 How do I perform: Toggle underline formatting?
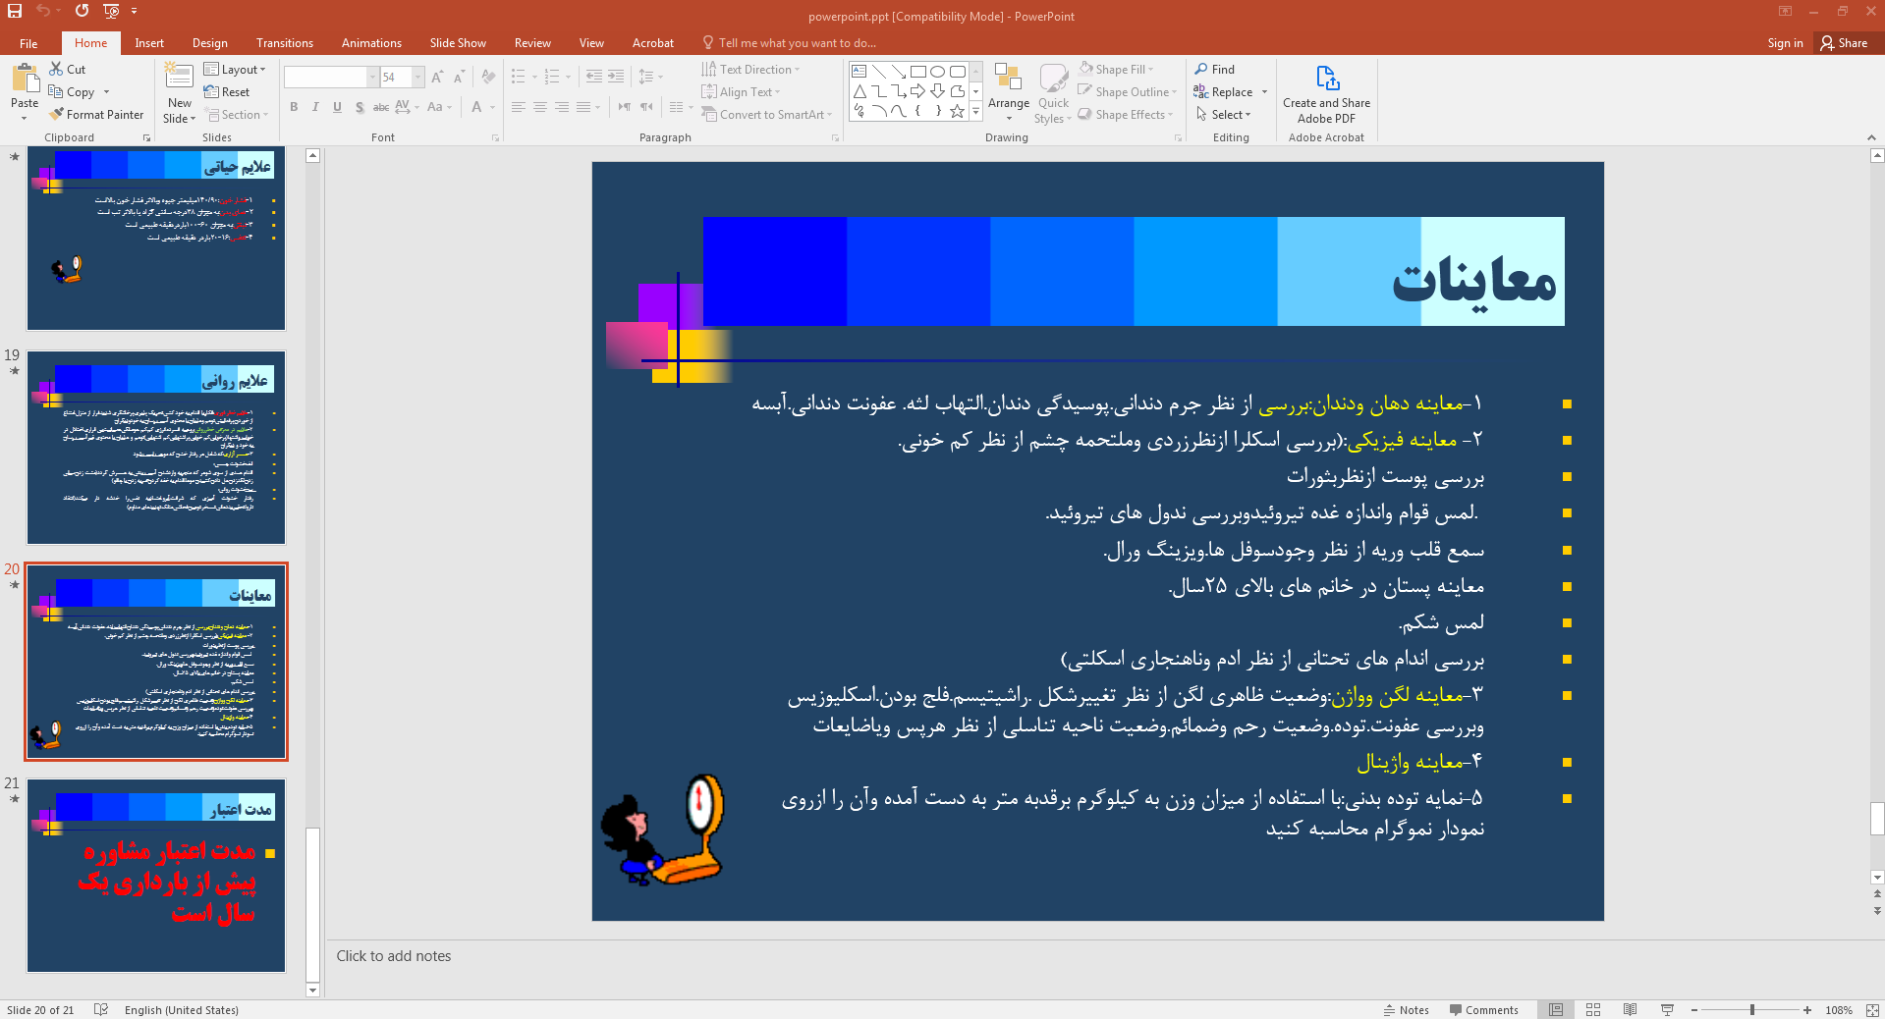tap(337, 107)
